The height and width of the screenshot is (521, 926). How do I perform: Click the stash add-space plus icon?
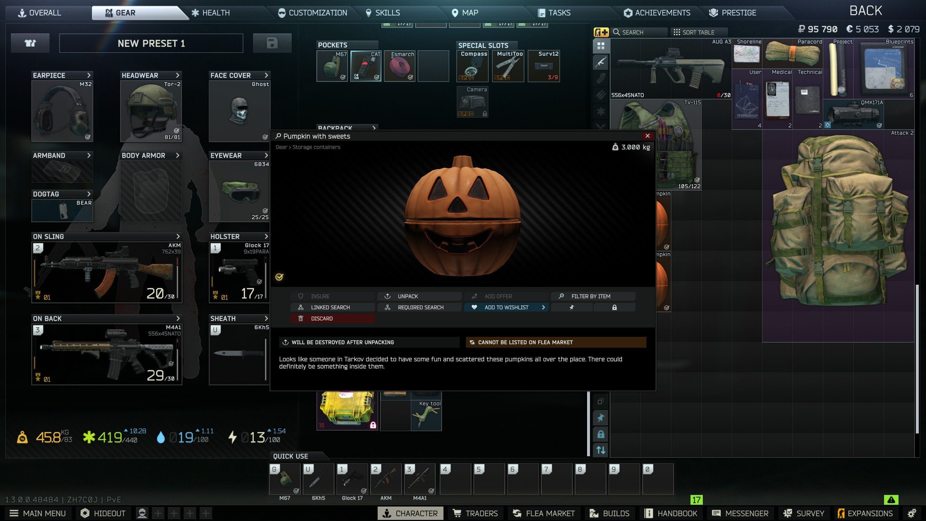point(601,32)
